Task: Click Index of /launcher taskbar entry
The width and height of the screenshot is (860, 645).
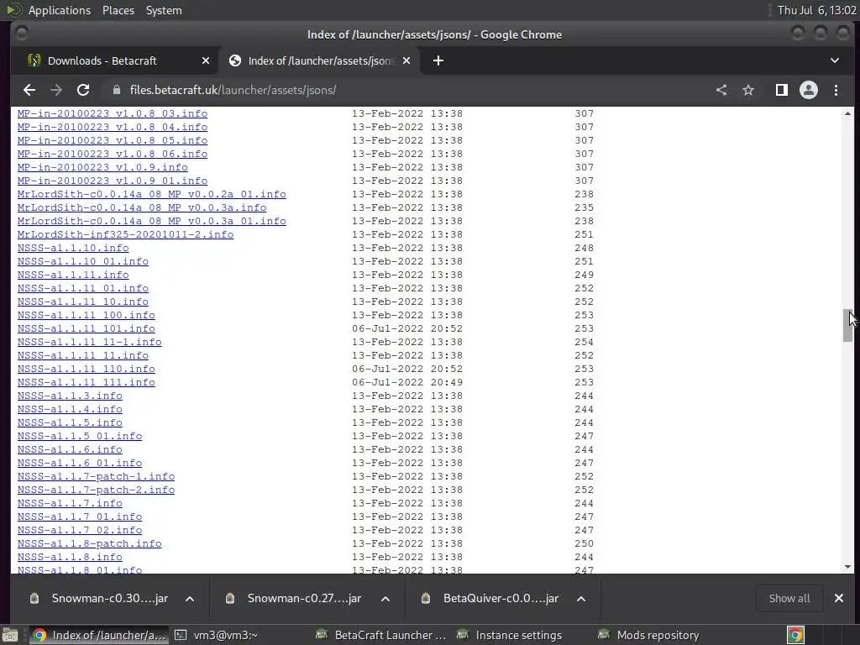Action: pos(99,635)
